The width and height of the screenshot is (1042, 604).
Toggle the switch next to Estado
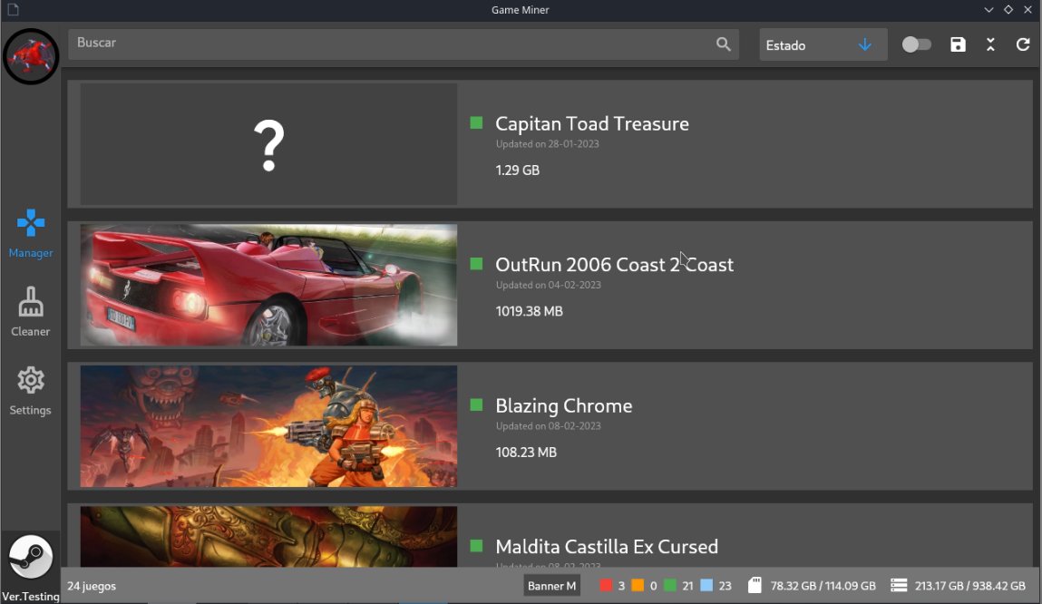pos(917,44)
